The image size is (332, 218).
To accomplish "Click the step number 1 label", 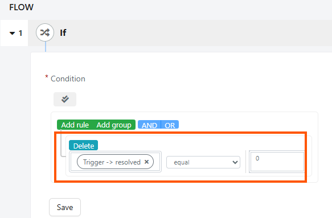I will [x=21, y=33].
